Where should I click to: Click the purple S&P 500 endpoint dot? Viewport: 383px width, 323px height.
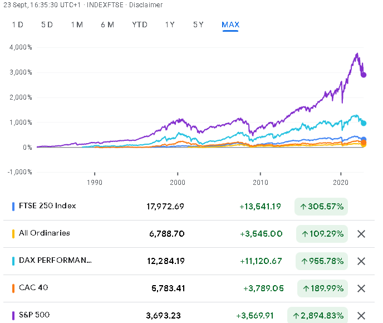[x=364, y=75]
